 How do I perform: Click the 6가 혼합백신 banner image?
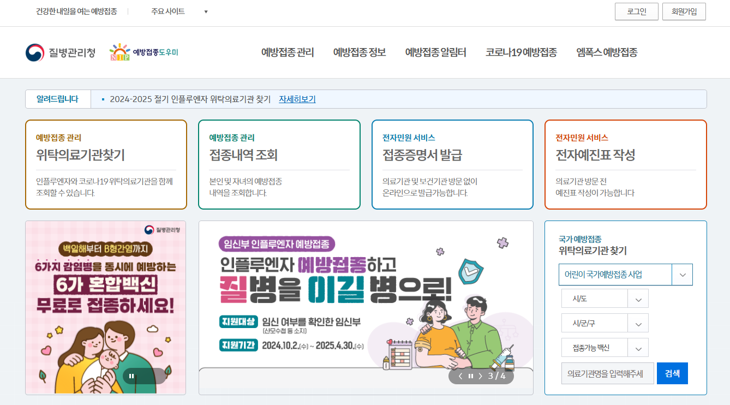tap(106, 307)
